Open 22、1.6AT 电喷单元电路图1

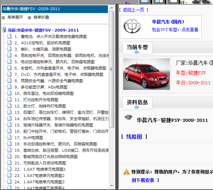(x=40, y=169)
